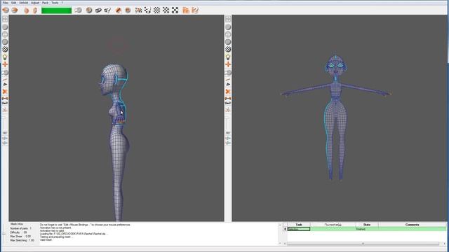Click the 'Max Shear' mesh info line
The height and width of the screenshot is (252, 449).
tap(20, 237)
